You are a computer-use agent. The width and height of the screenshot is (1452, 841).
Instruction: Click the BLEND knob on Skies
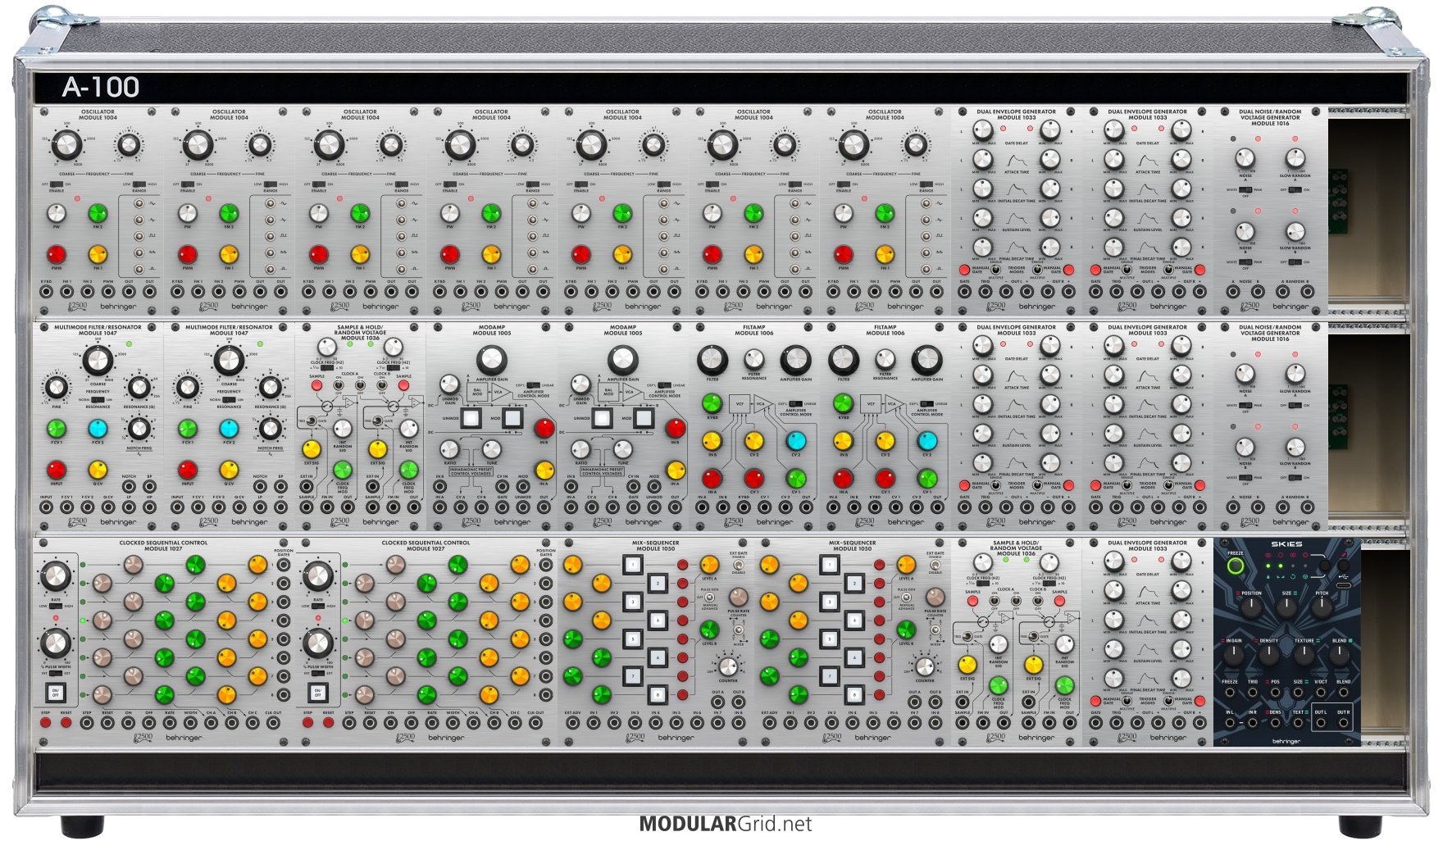[x=1339, y=655]
